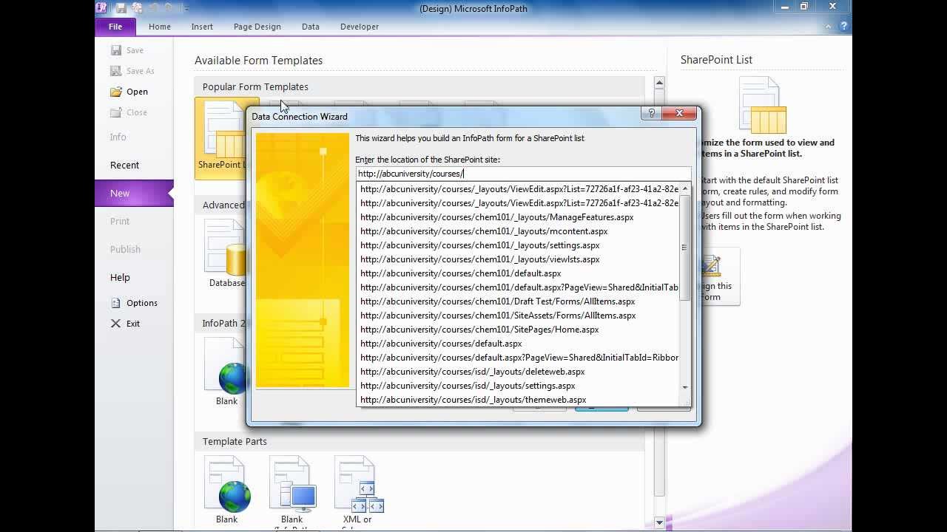Viewport: 947px width, 532px height.
Task: Open the File tab
Action: point(115,27)
